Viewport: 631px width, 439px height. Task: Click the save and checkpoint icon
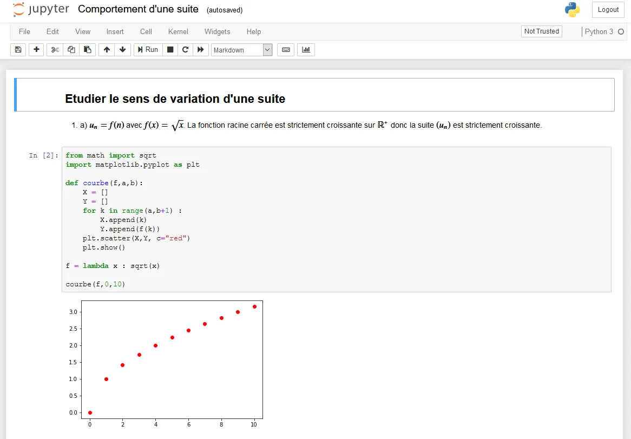tap(18, 50)
